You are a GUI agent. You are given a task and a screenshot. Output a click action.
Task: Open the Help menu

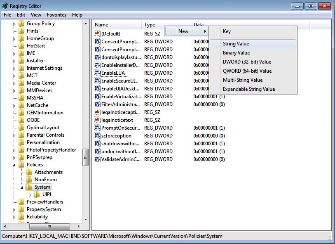77,15
